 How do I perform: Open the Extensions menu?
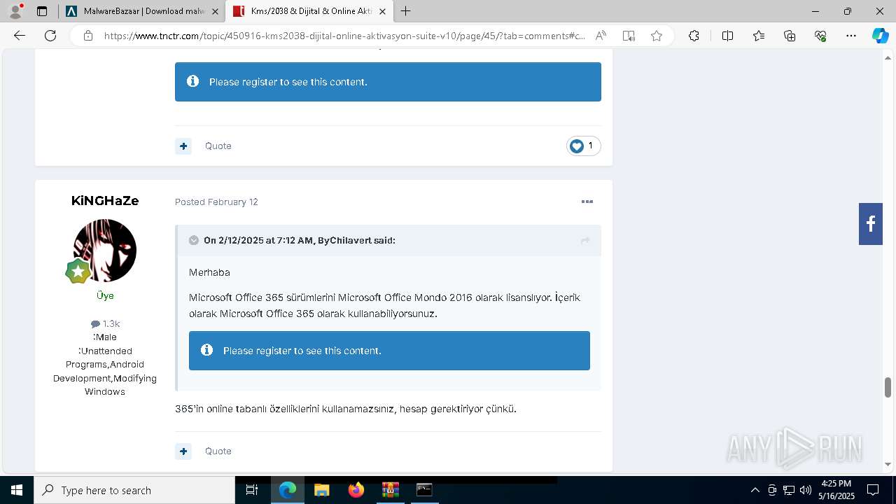694,36
